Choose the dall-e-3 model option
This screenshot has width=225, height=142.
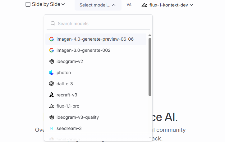coord(65,84)
